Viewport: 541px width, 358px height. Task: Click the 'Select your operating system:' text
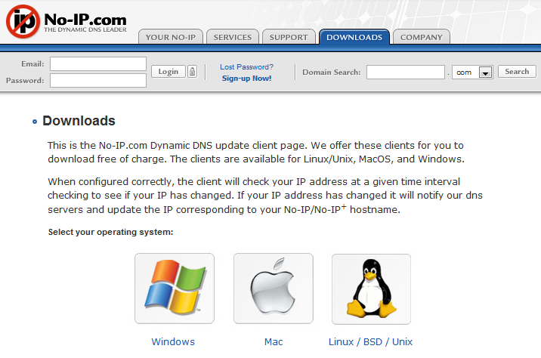click(x=110, y=232)
